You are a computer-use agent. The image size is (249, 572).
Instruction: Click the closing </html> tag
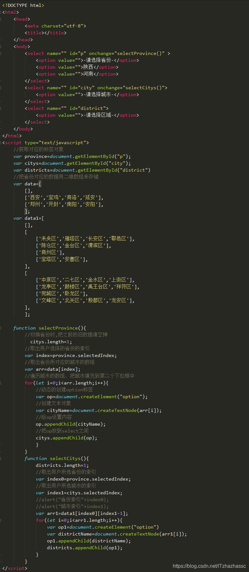(12, 136)
